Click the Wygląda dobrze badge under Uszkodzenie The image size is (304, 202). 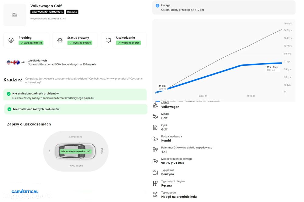click(129, 43)
